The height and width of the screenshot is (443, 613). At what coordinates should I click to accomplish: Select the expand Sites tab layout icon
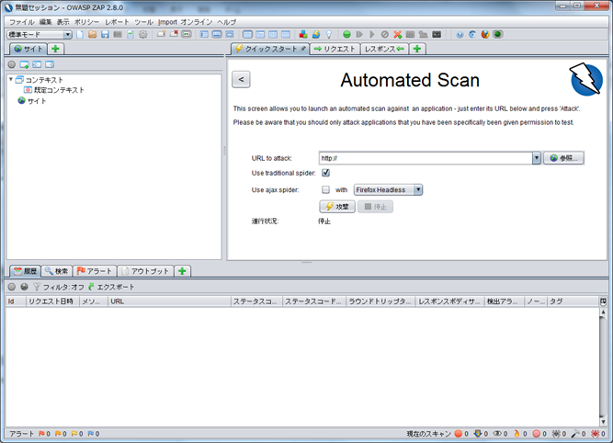(204, 34)
